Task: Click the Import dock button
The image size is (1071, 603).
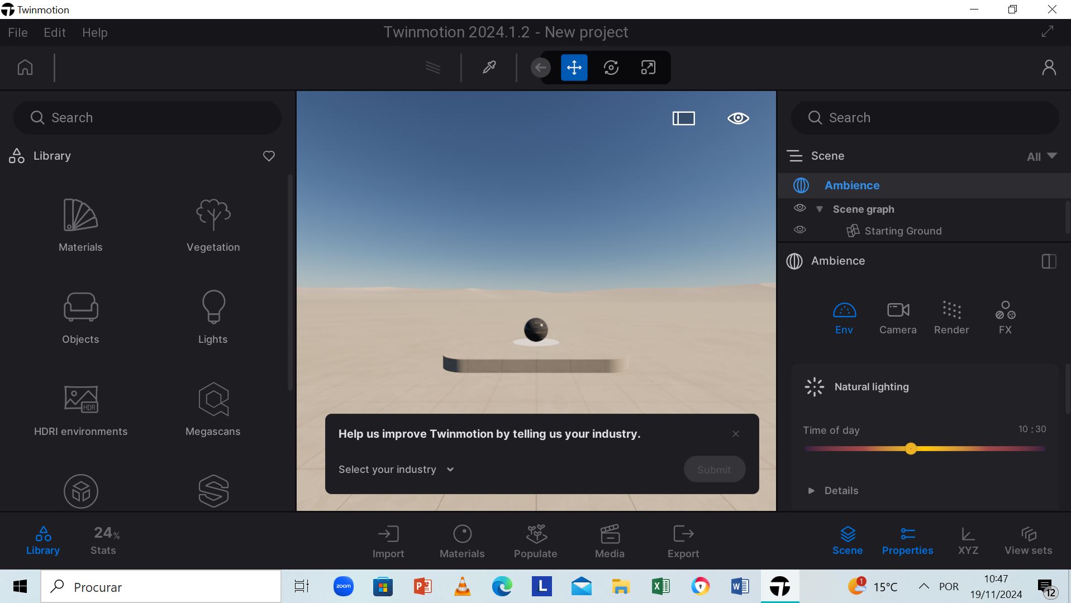Action: 388,542
